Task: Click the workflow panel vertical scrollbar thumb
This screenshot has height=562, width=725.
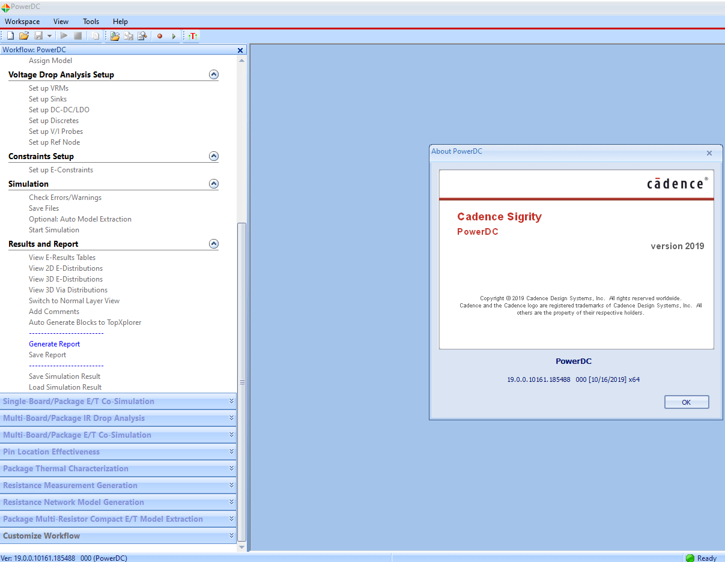Action: coord(242,382)
